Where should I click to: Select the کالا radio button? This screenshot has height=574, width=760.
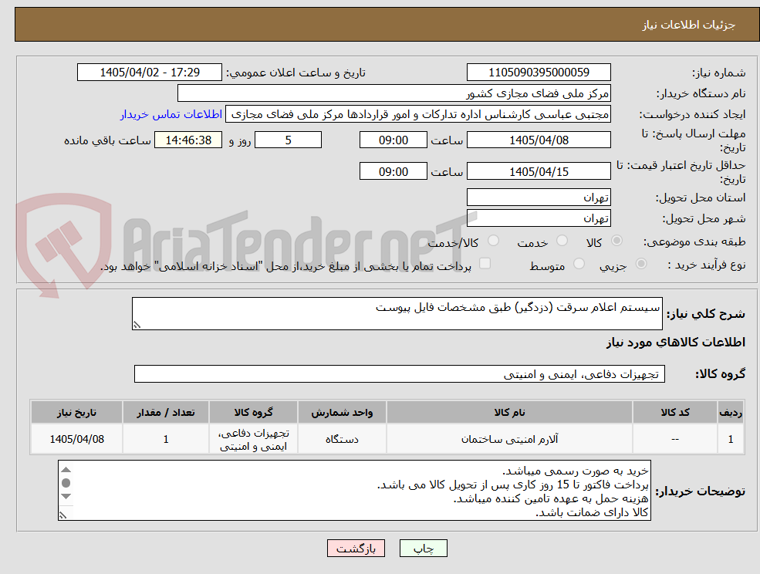point(617,241)
